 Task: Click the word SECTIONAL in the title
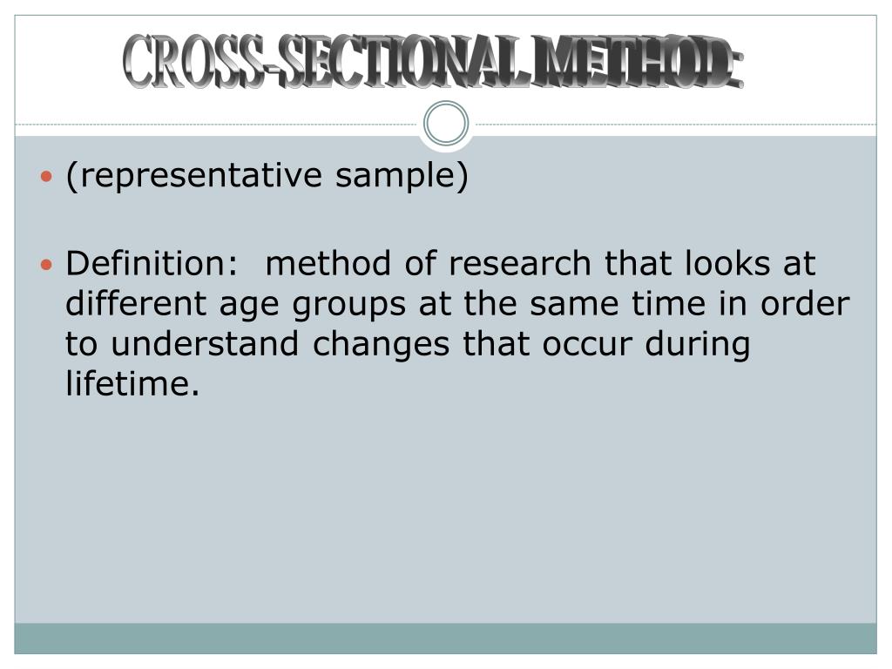coord(402,62)
